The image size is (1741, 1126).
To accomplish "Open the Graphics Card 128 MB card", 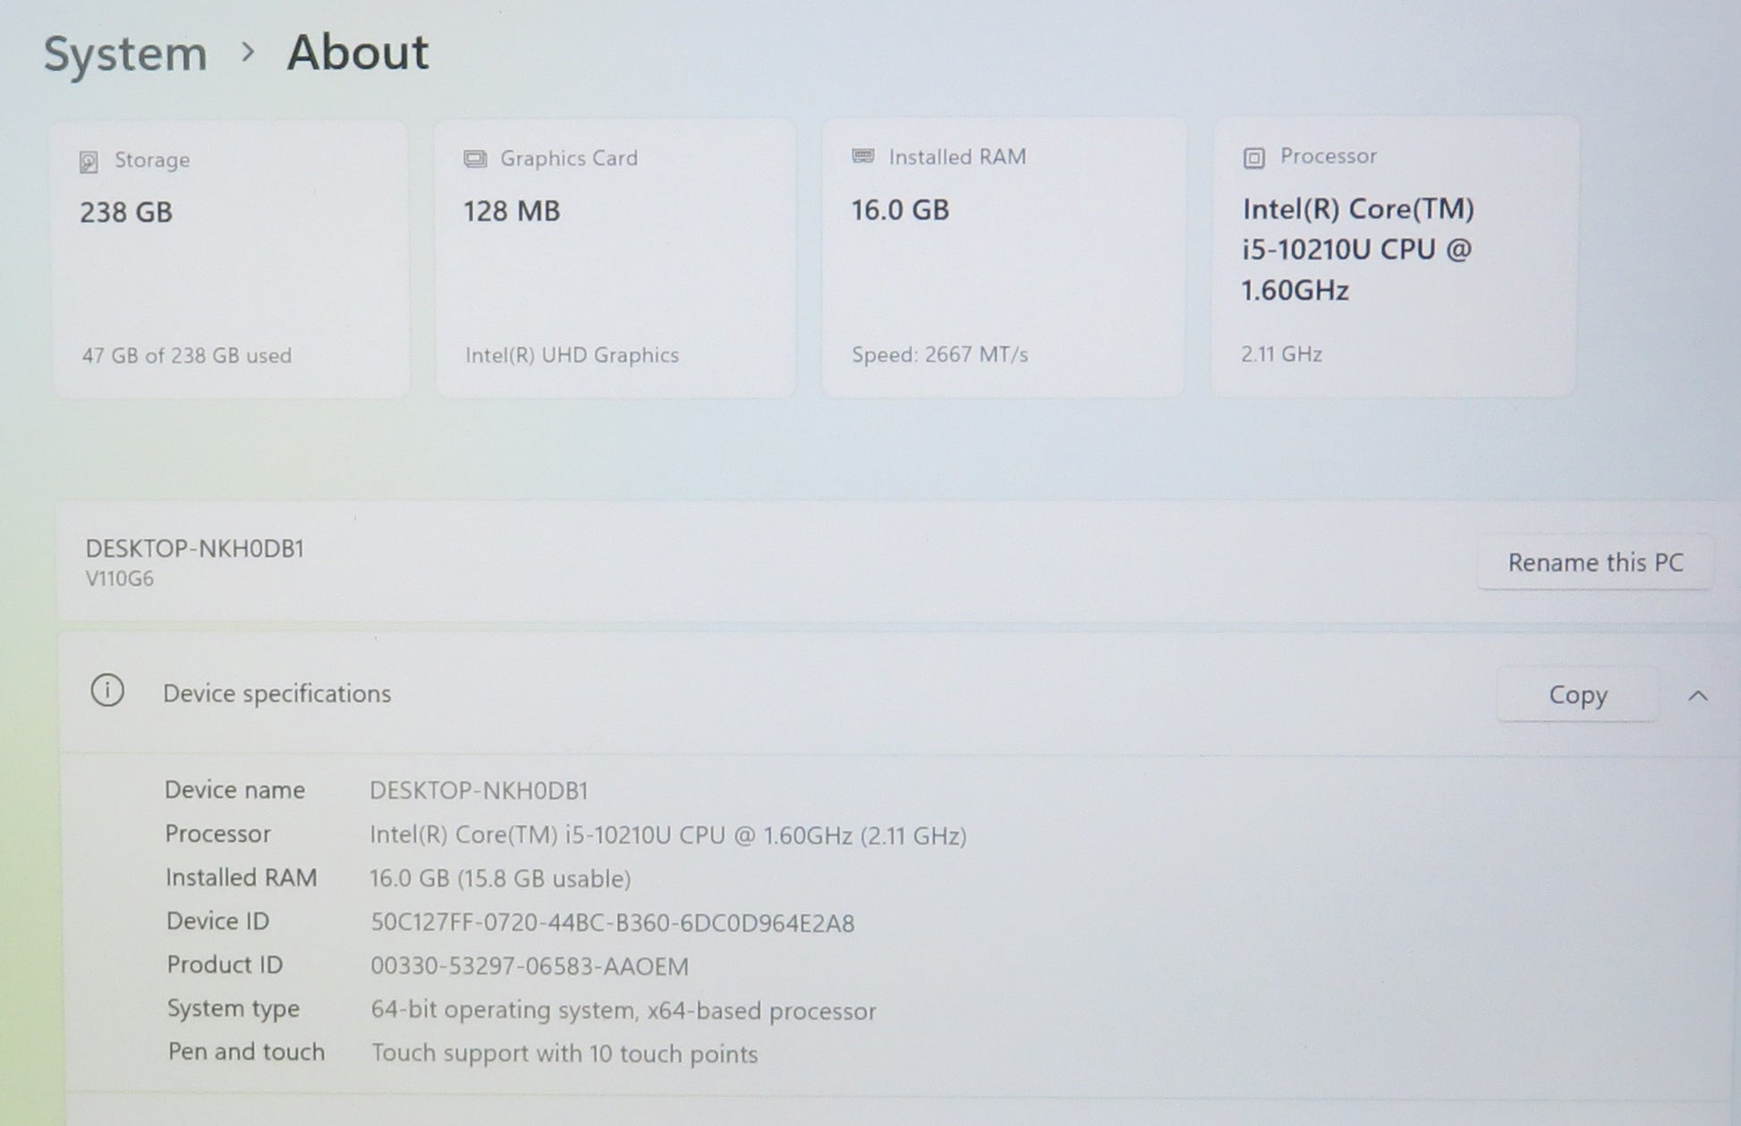I will 616,259.
